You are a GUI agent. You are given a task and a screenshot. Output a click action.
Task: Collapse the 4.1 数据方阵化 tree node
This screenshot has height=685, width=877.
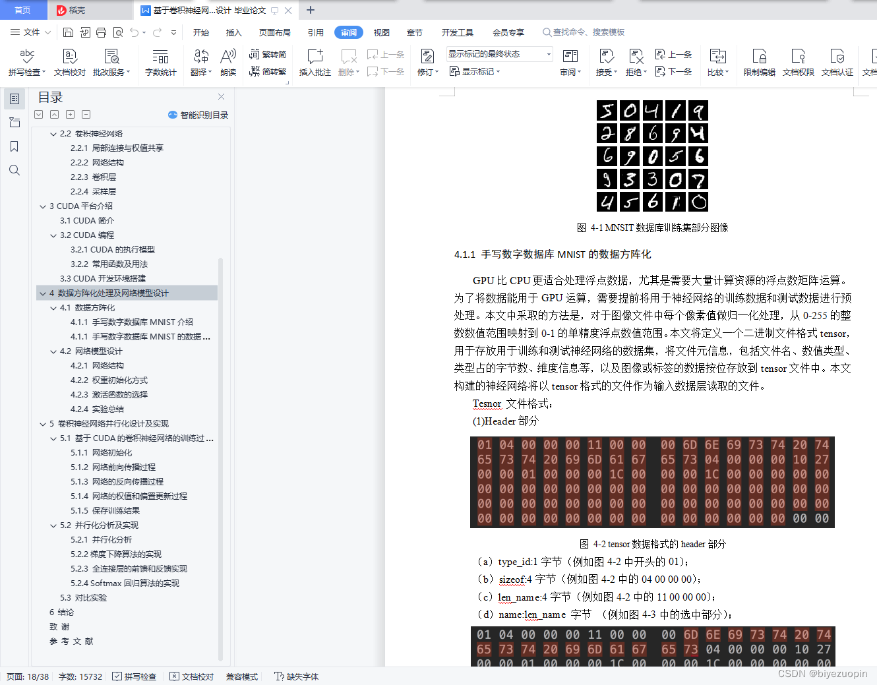[x=53, y=308]
